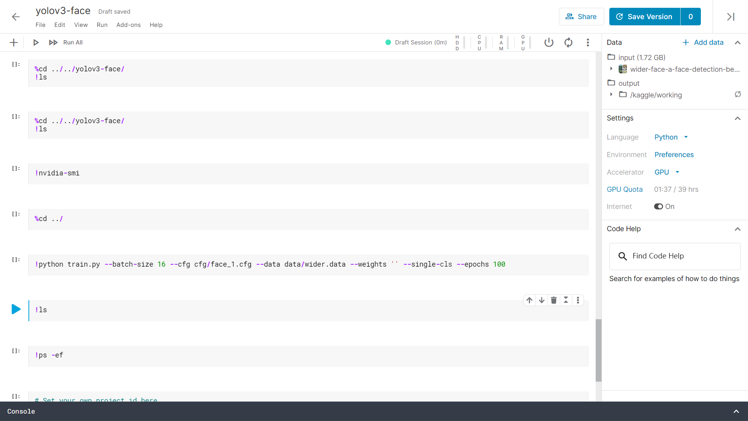The height and width of the screenshot is (421, 748).
Task: Open the Add-ons menu
Action: (129, 25)
